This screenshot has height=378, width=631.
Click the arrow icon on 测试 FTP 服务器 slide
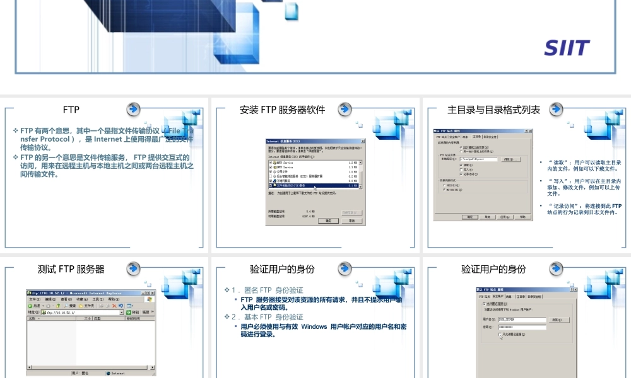click(x=133, y=268)
